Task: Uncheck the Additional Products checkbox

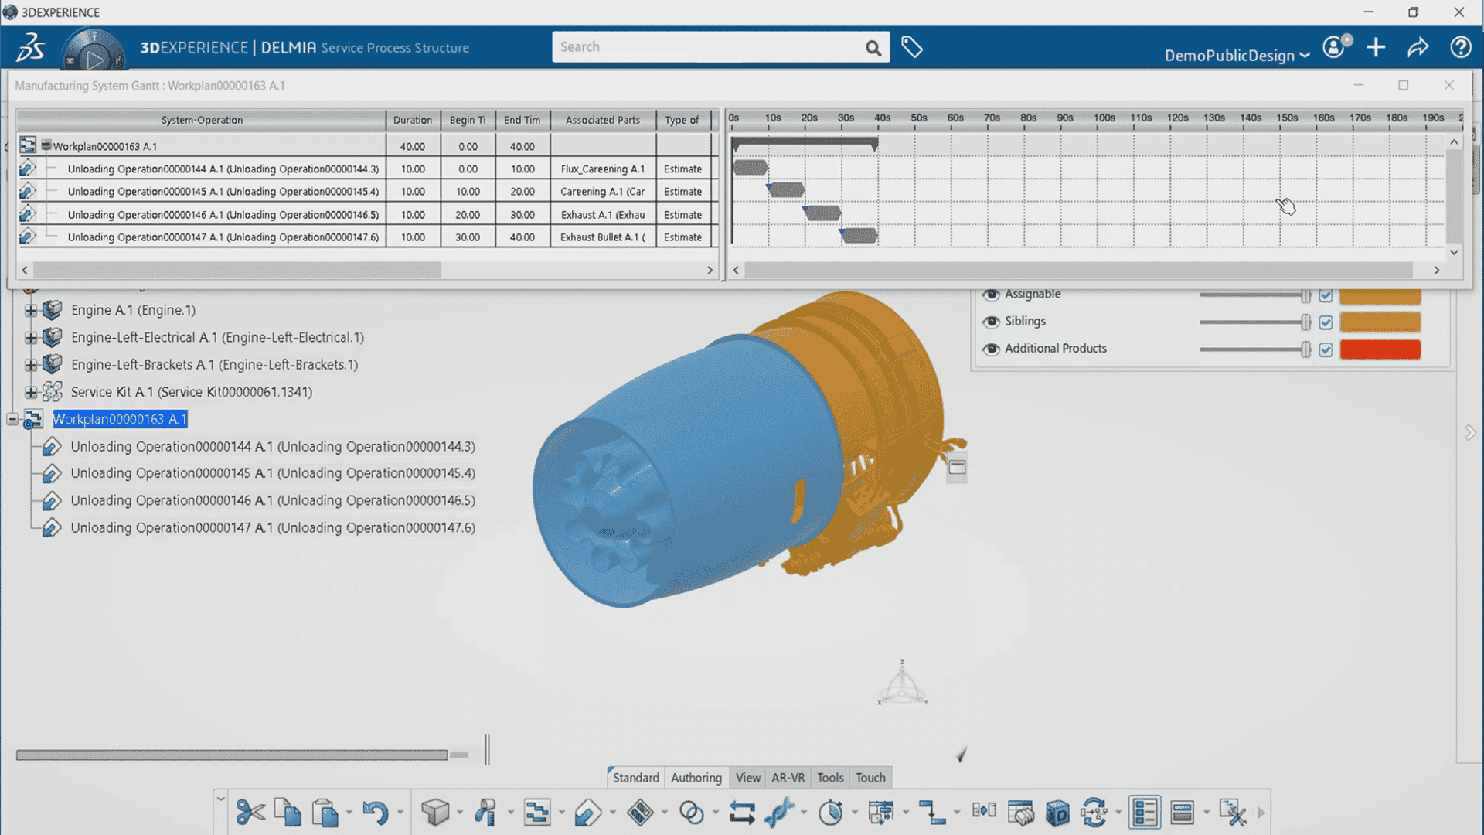Action: 1326,349
